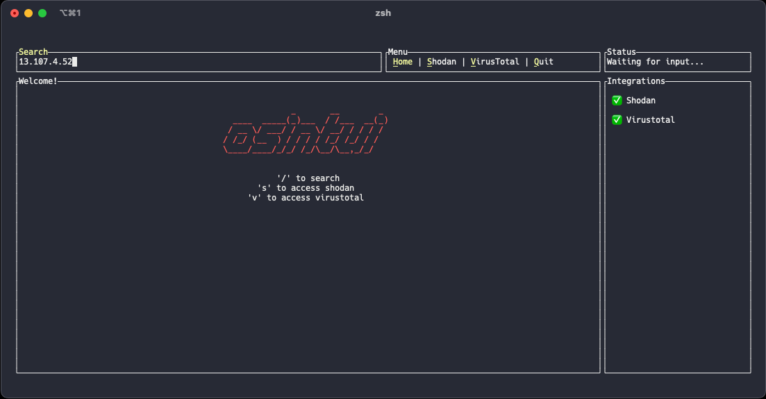Choose Quit in the Menu bar
766x399 pixels.
[544, 62]
